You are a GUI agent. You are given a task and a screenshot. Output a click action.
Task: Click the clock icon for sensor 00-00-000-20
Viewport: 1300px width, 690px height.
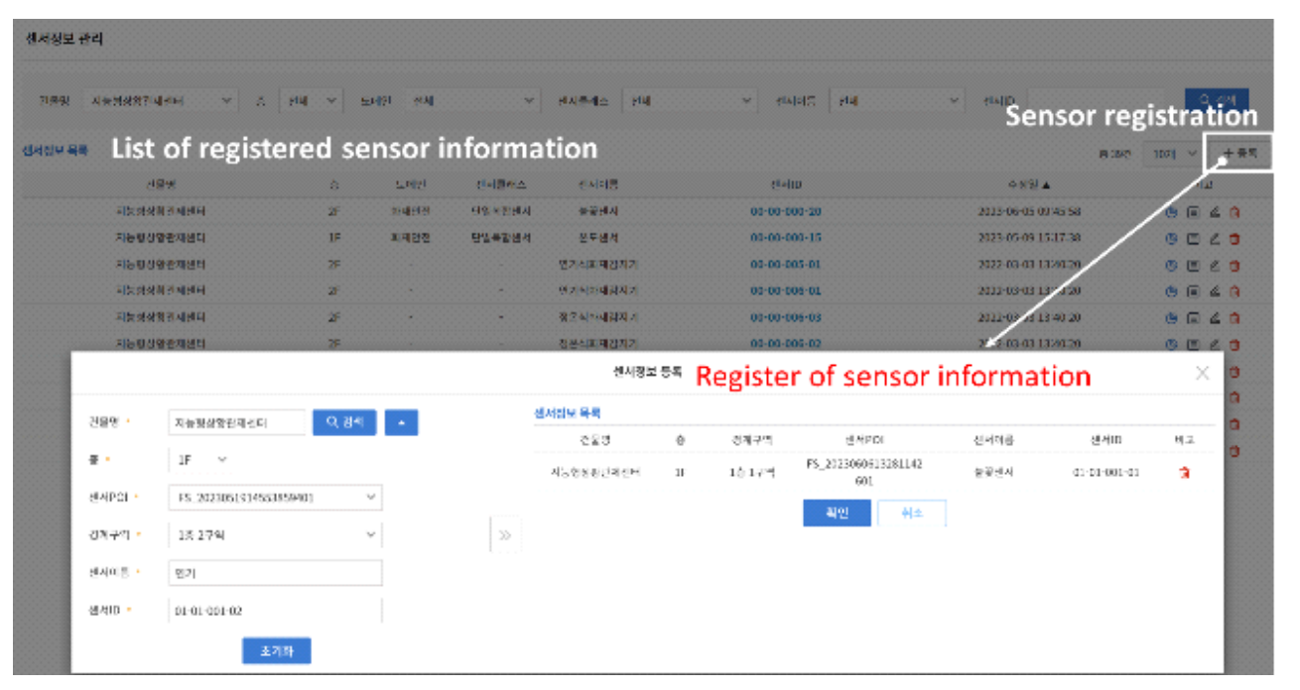[x=1171, y=211]
